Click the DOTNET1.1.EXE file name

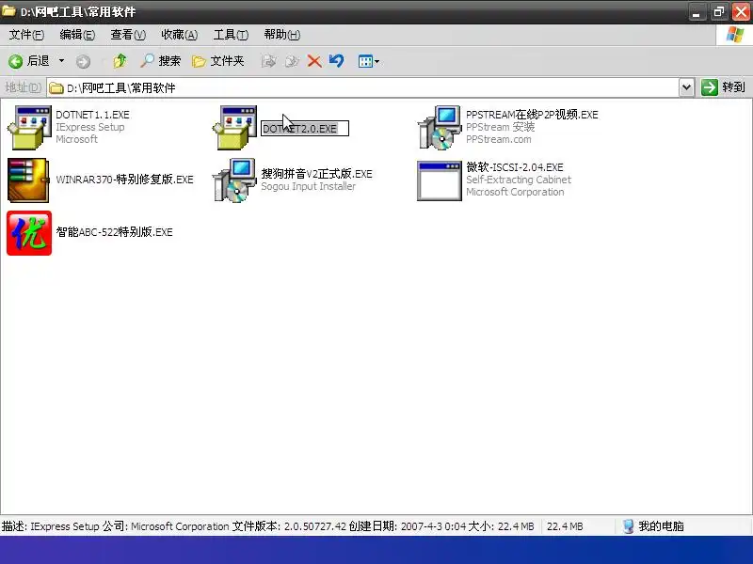tap(92, 115)
